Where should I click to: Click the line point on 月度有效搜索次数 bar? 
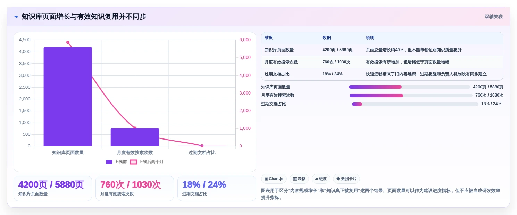[135, 128]
